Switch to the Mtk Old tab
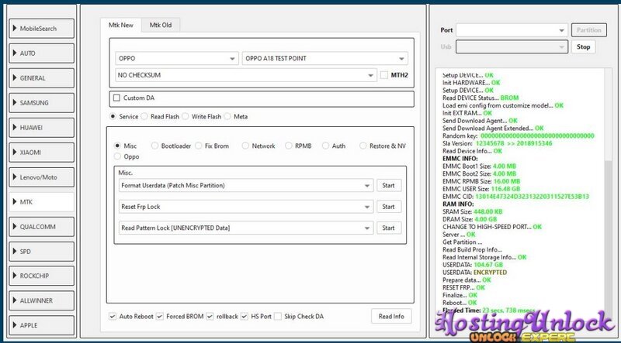621x343 pixels. (x=161, y=25)
